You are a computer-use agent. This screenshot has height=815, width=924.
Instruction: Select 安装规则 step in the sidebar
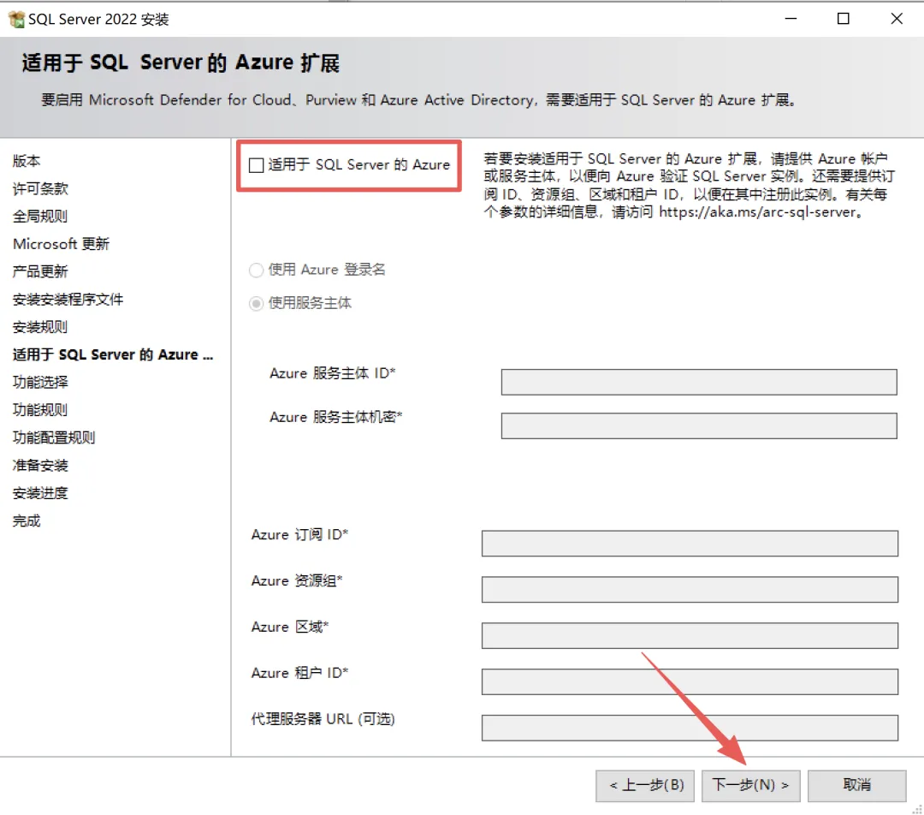[x=40, y=327]
